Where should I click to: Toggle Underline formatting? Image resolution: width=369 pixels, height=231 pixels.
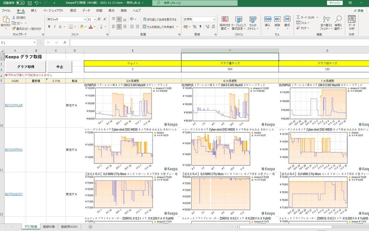pos(60,27)
